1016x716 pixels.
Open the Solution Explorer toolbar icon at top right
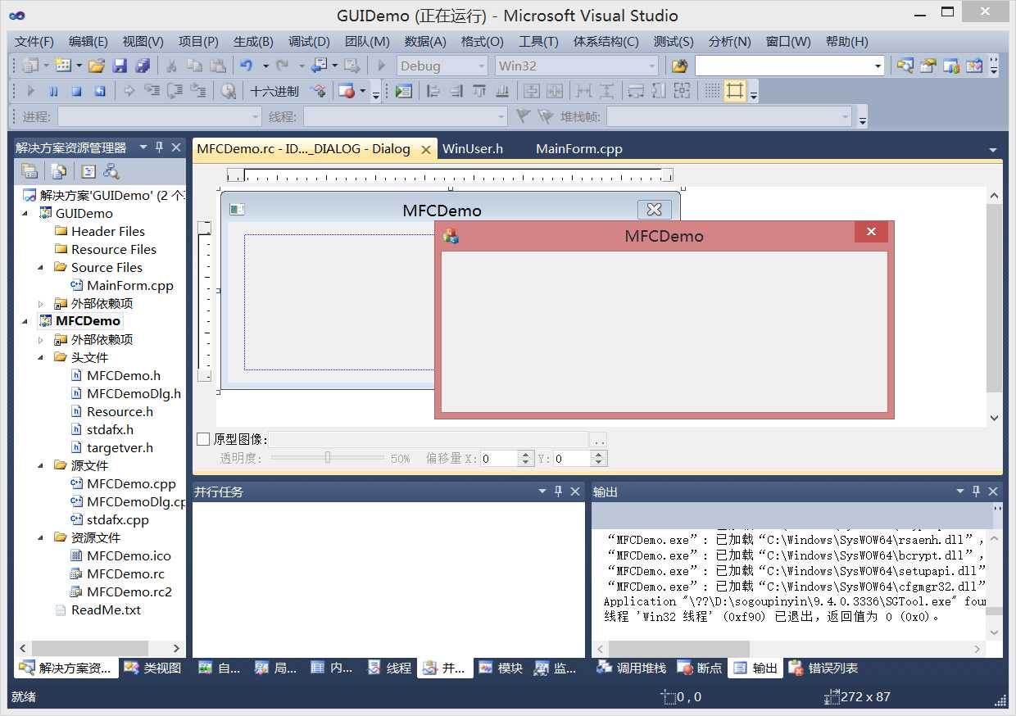[905, 66]
